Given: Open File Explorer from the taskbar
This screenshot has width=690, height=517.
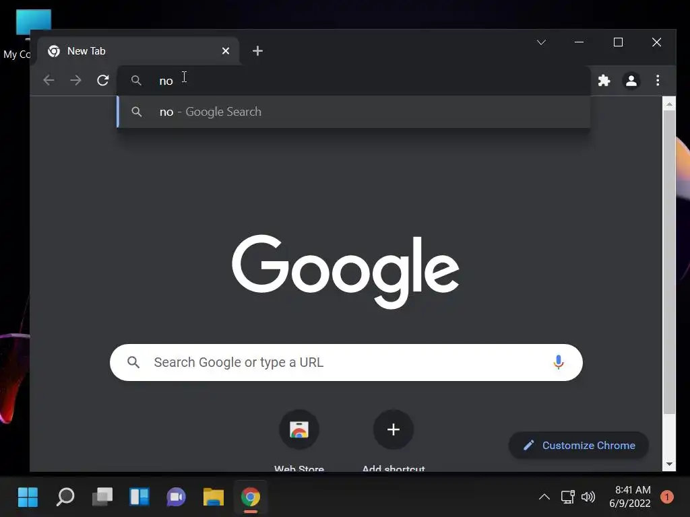Looking at the screenshot, I should (214, 497).
